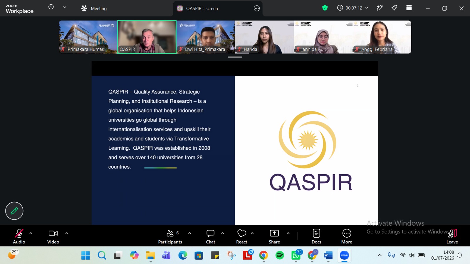Open the Docs tool
This screenshot has height=264, width=470.
point(316,236)
